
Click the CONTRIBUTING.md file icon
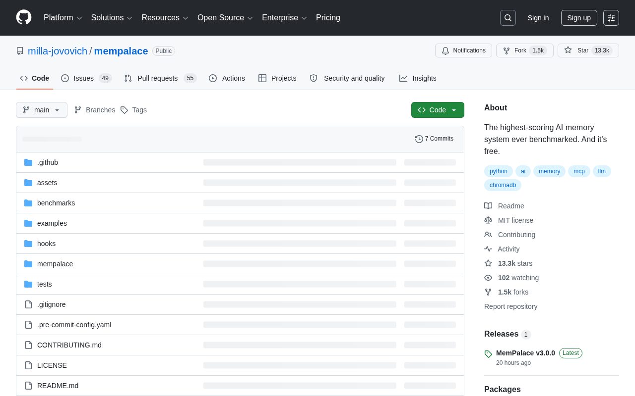point(28,345)
